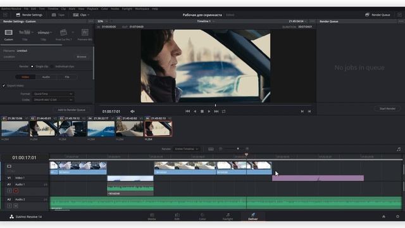Toggle the Render Settings panel button
Viewport: 405px width, 228px height.
(29, 15)
